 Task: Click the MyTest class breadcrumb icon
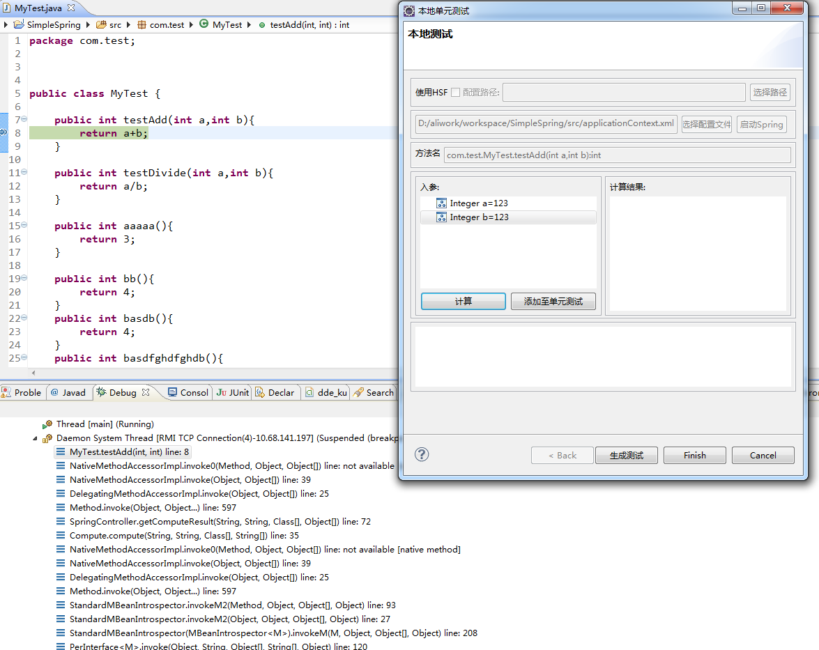pyautogui.click(x=204, y=24)
